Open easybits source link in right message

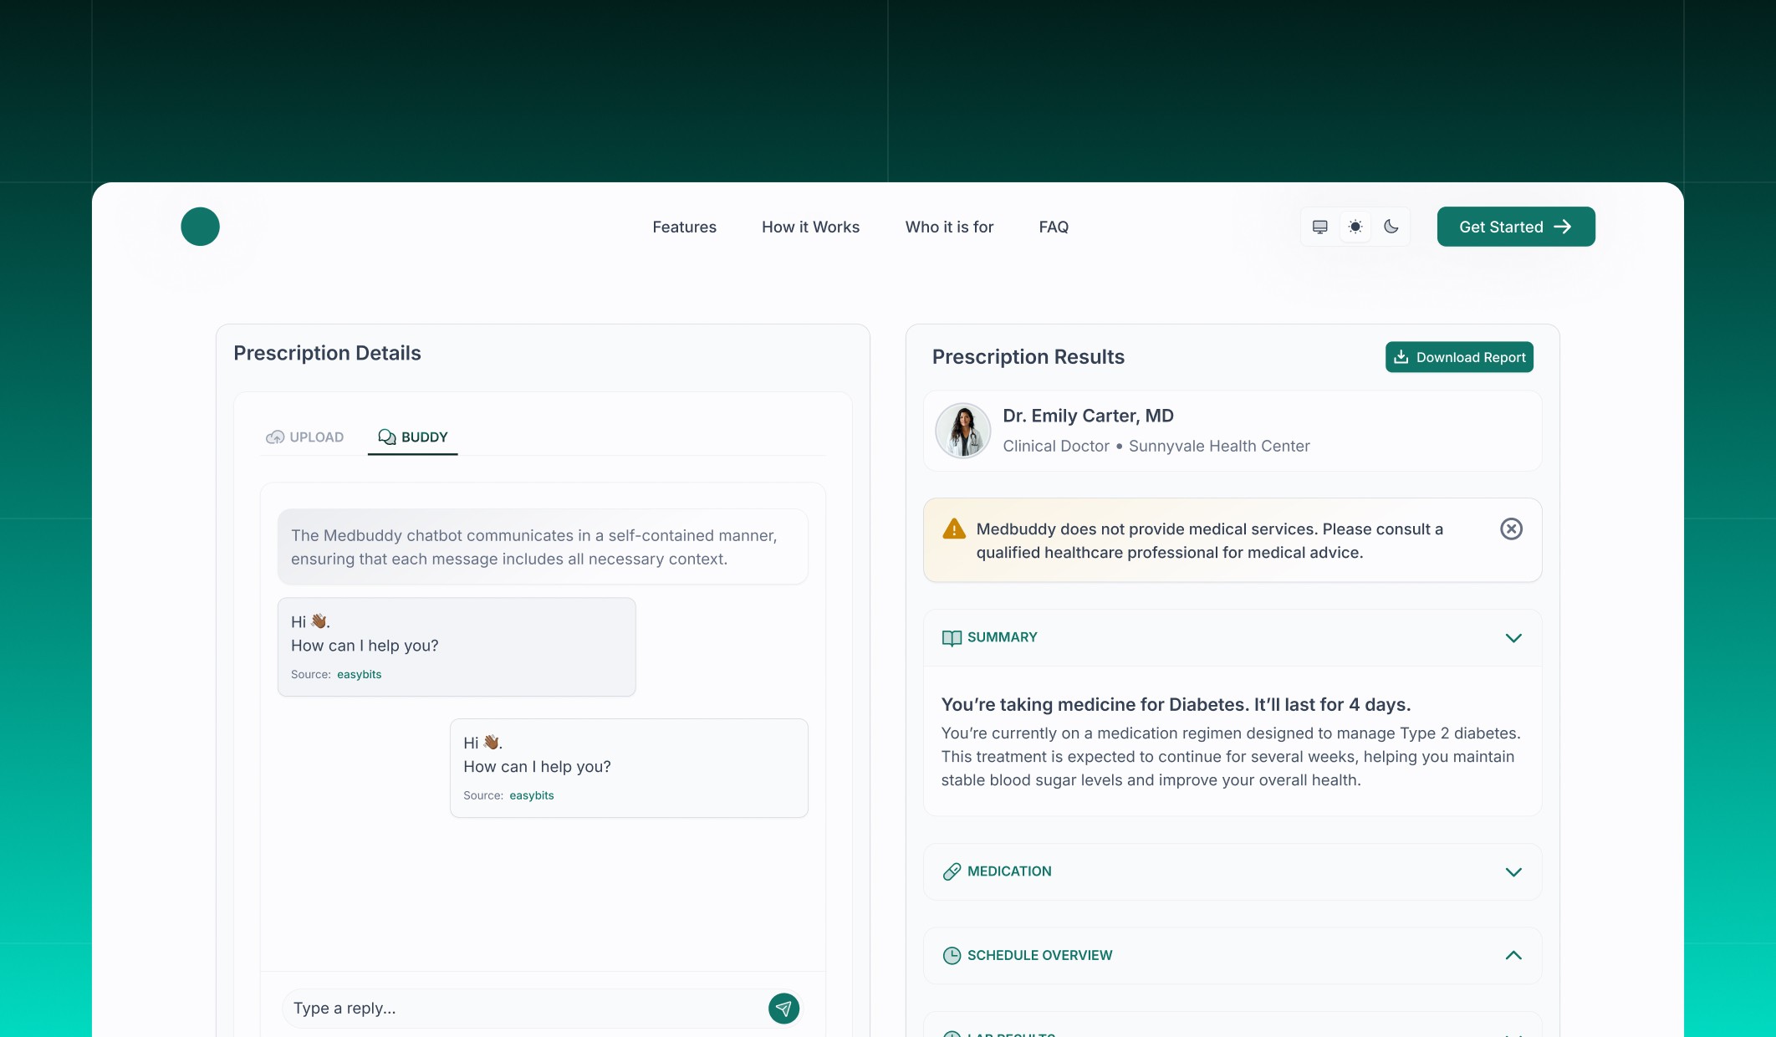pos(532,796)
